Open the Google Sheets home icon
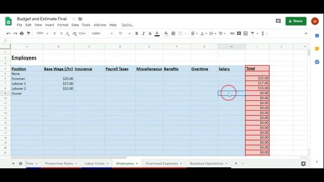Viewport: 324px width, 182px height. click(x=9, y=21)
